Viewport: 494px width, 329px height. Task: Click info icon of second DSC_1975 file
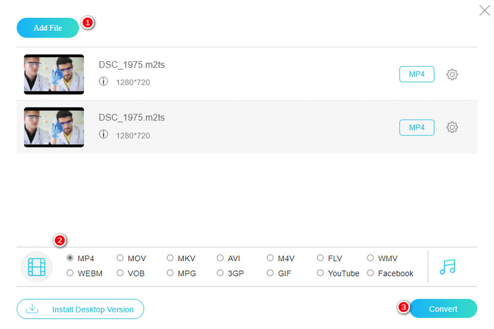[x=103, y=134]
